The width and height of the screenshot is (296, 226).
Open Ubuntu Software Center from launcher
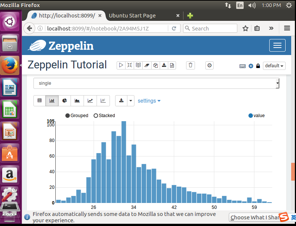pyautogui.click(x=10, y=153)
